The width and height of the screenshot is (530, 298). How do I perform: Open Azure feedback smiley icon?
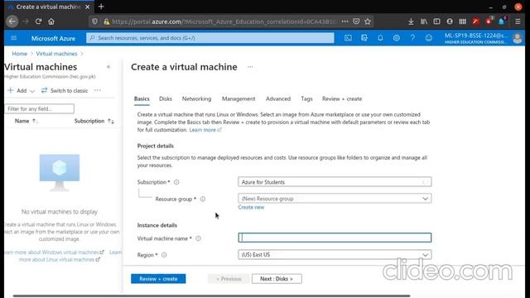[429, 38]
